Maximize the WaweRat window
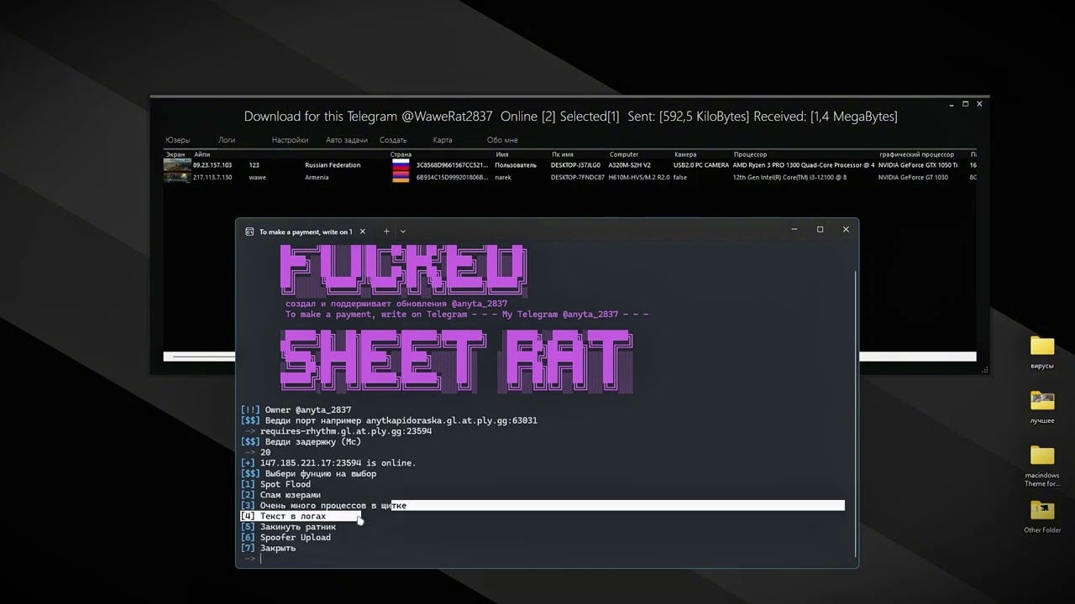 point(965,104)
